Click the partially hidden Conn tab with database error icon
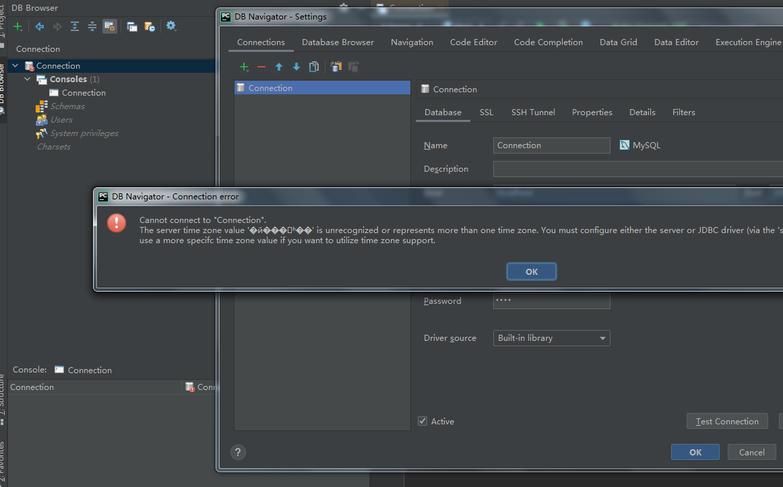The image size is (783, 487). click(x=199, y=387)
